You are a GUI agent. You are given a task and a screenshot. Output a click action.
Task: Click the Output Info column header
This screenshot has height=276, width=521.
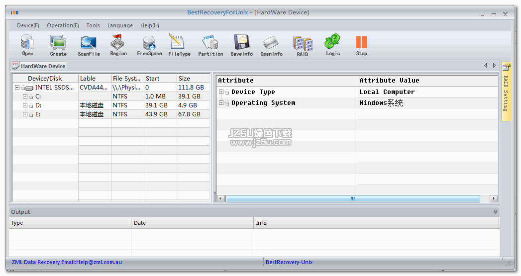point(377,223)
